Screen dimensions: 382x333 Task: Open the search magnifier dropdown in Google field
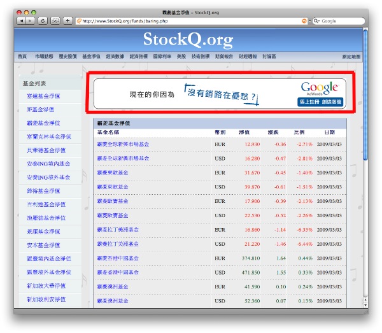tap(317, 21)
